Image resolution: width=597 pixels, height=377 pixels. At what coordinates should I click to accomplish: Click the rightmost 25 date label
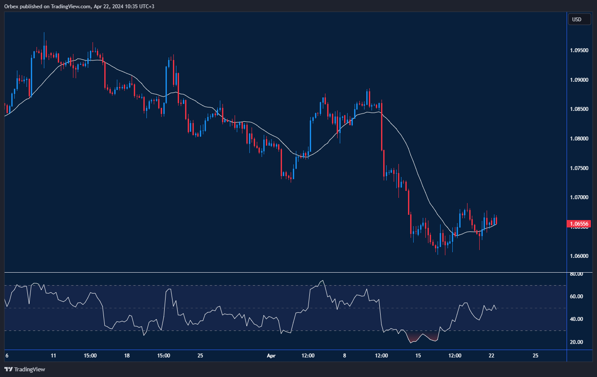pyautogui.click(x=535, y=356)
